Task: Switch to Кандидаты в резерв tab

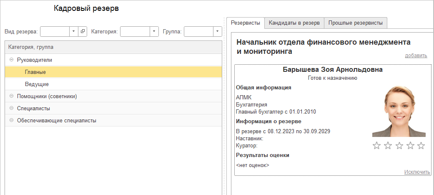Action: [x=294, y=23]
